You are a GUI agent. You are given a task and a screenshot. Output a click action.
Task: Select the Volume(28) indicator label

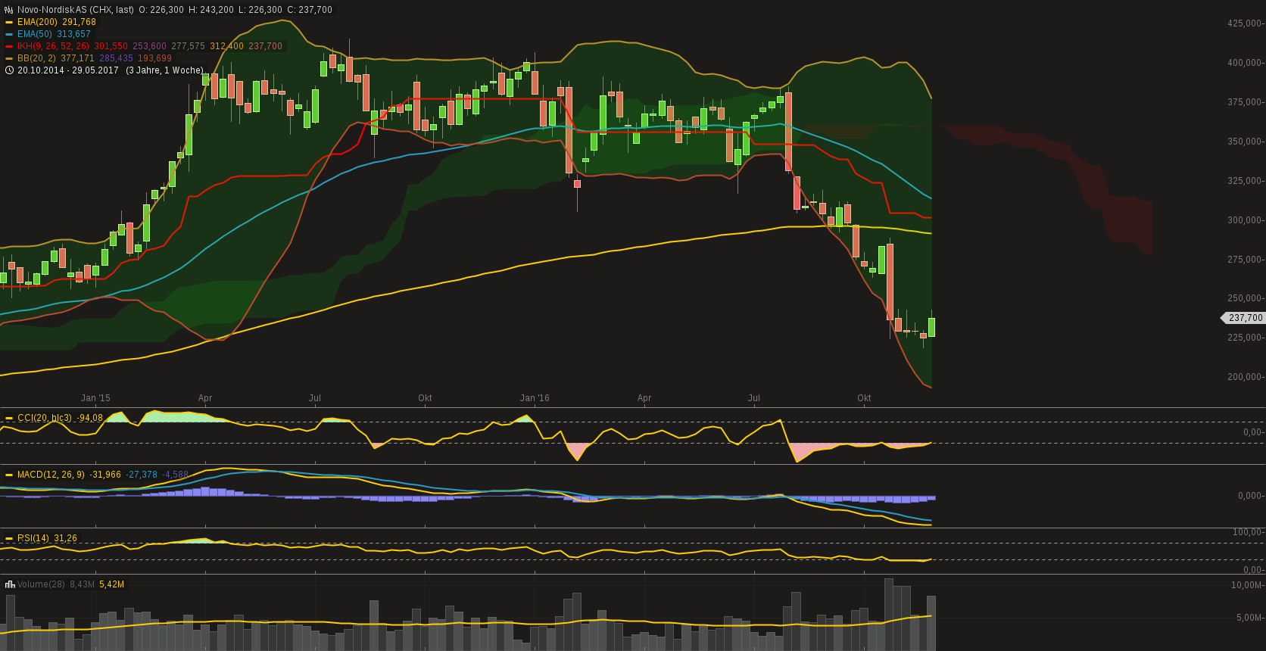tap(41, 584)
